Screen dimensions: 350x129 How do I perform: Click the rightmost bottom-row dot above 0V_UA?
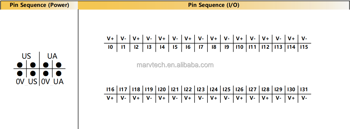[x=59, y=73]
